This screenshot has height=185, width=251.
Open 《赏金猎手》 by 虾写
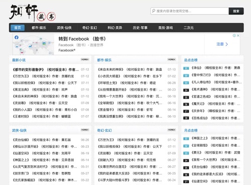pyautogui.click(x=125, y=110)
